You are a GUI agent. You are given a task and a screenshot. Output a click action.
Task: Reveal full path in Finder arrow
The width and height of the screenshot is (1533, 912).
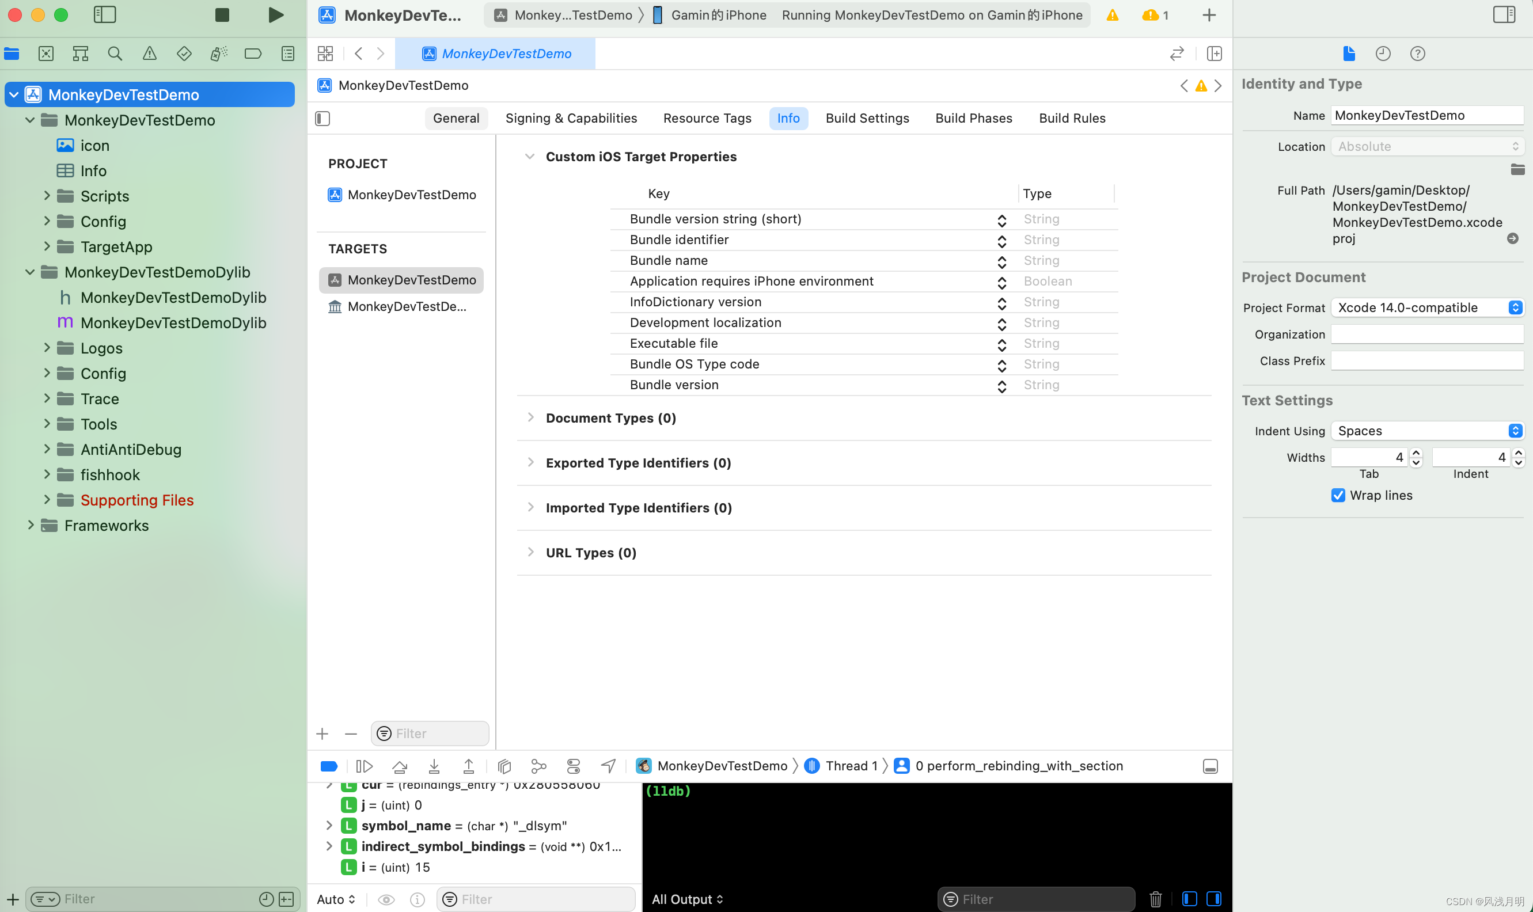point(1513,238)
